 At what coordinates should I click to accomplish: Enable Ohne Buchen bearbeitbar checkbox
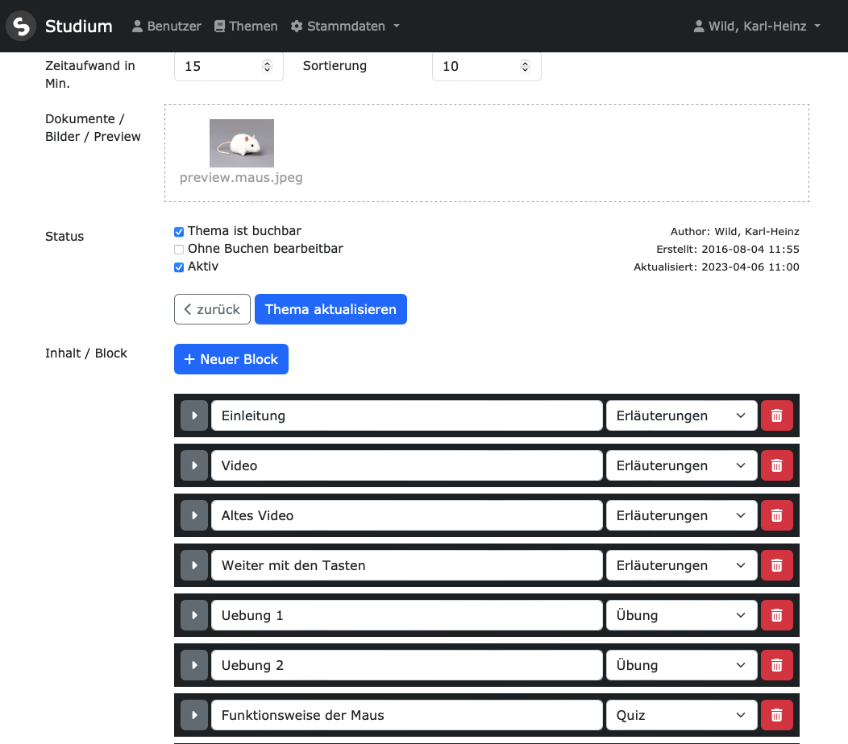179,250
